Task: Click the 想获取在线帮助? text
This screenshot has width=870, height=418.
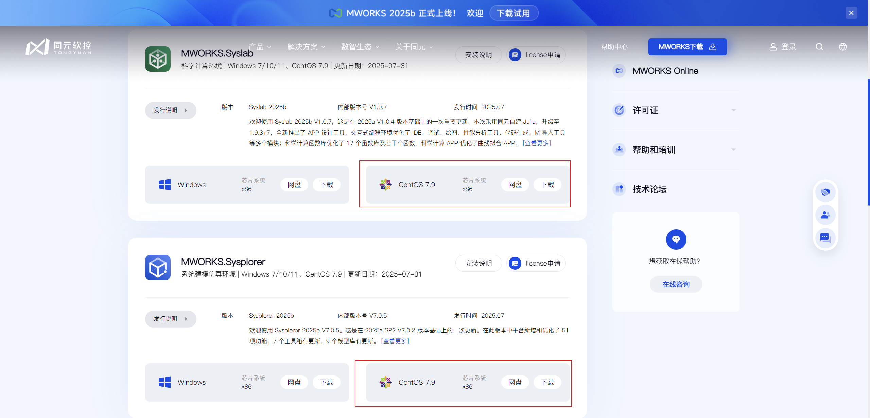Action: [x=674, y=261]
